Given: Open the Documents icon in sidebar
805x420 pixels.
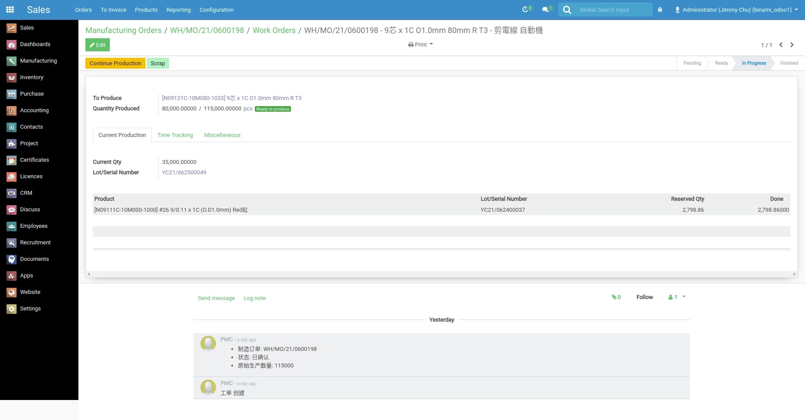Looking at the screenshot, I should (12, 259).
